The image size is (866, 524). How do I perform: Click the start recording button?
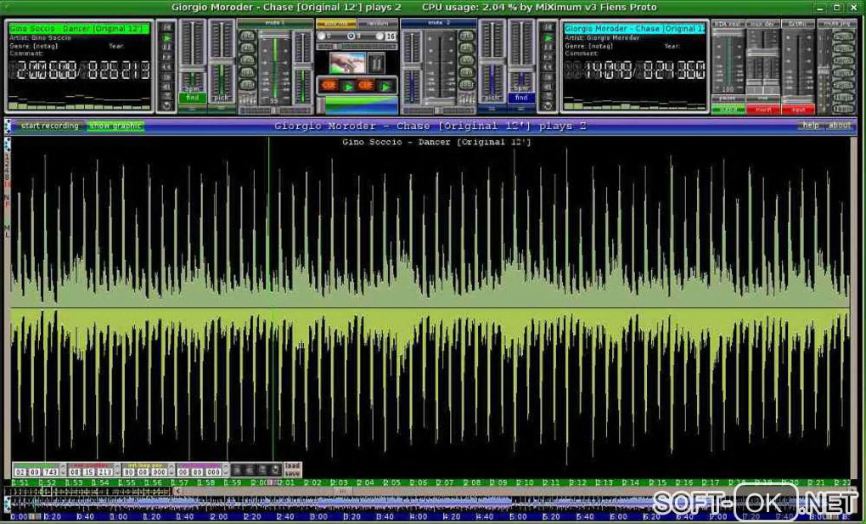click(49, 126)
